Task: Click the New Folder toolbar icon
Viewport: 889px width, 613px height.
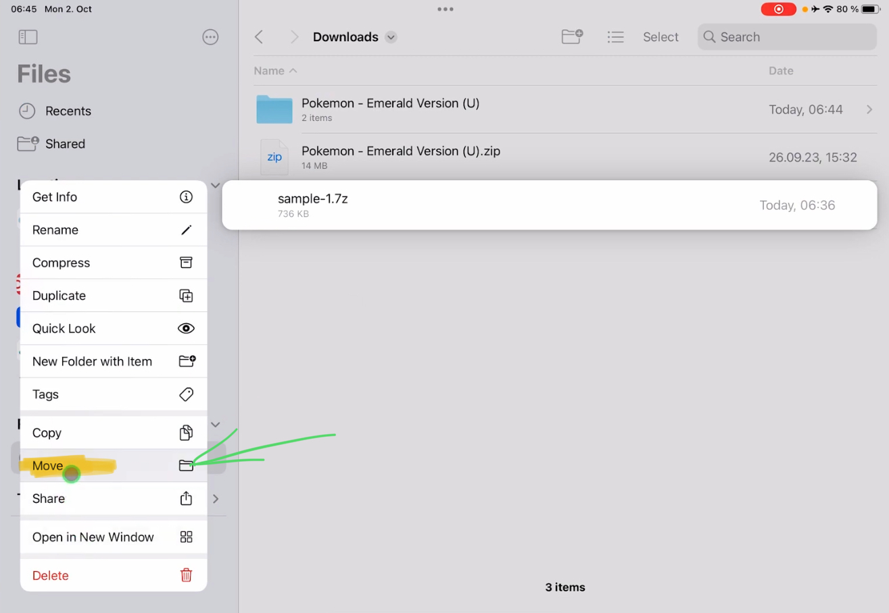Action: [x=571, y=36]
